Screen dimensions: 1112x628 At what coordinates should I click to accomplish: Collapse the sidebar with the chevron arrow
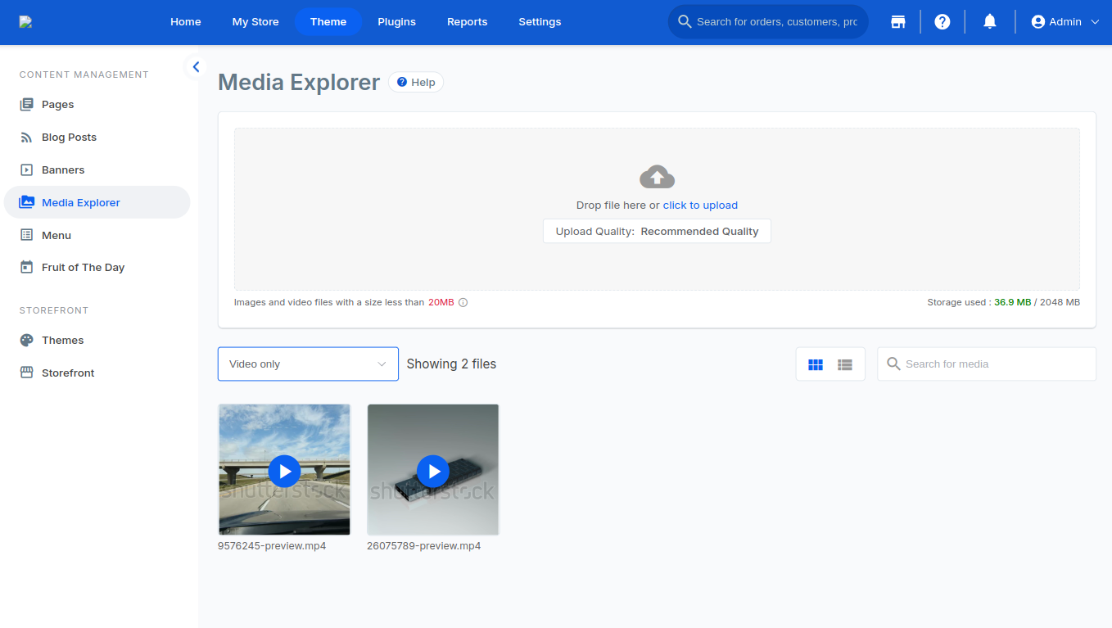click(196, 67)
